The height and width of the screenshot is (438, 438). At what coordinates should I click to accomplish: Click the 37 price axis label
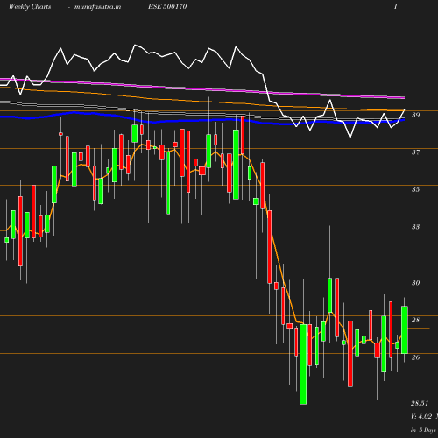[415, 152]
